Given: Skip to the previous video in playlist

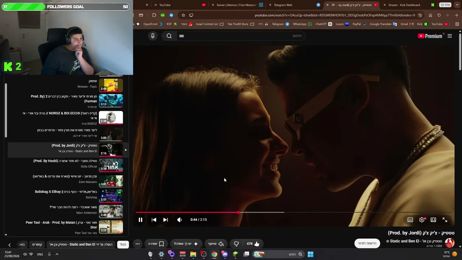Looking at the screenshot, I should point(154,220).
